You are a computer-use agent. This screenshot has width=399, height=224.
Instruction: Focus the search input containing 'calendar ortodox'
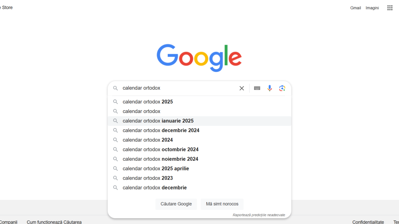click(x=178, y=88)
